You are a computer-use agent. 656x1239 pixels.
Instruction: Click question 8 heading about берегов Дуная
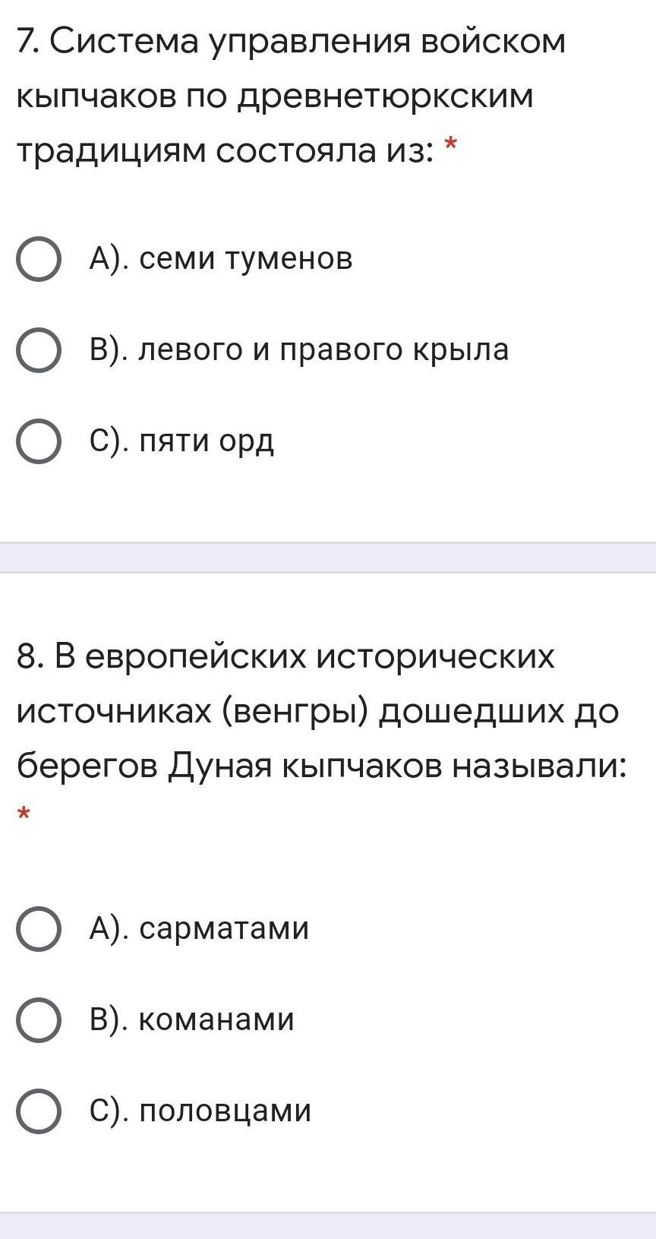[x=319, y=711]
